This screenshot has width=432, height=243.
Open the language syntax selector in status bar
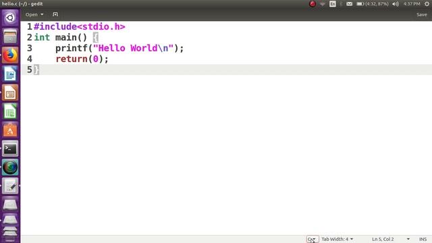(x=312, y=239)
